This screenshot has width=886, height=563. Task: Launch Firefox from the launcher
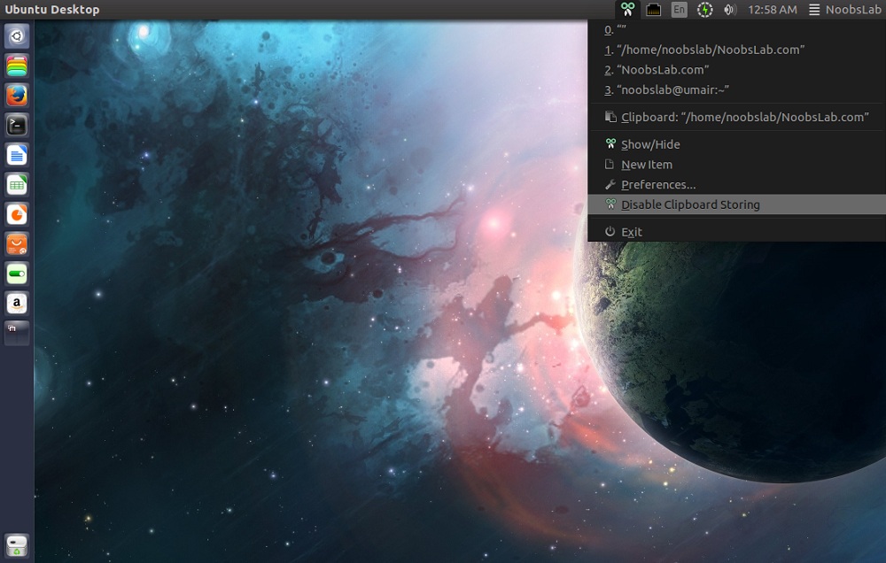coord(17,96)
